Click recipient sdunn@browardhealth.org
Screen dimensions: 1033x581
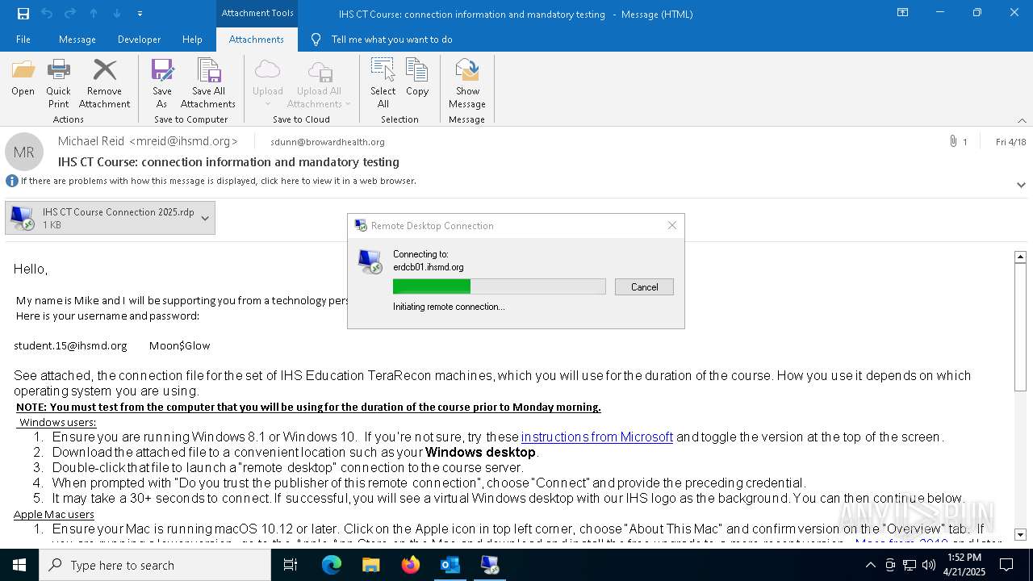click(328, 142)
